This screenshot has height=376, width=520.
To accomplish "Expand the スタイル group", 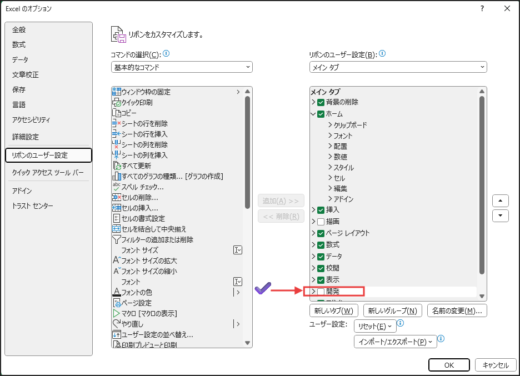I will click(330, 167).
